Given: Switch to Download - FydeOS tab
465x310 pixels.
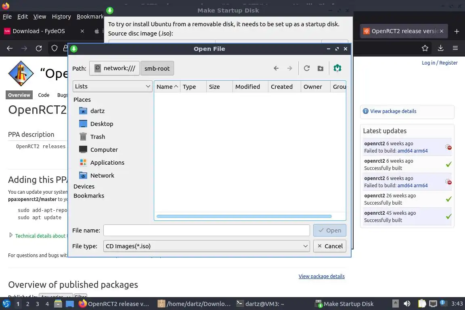Looking at the screenshot, I should 39,31.
